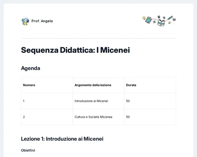Click the Obiettivi subheading

point(28,150)
